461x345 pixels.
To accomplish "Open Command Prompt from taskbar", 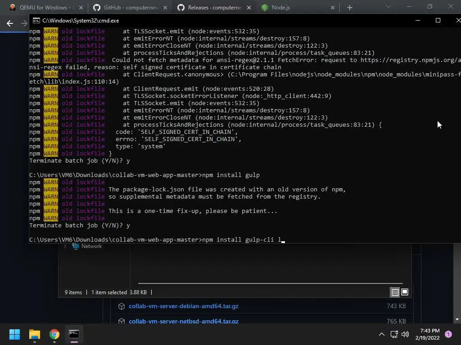I will pyautogui.click(x=74, y=334).
